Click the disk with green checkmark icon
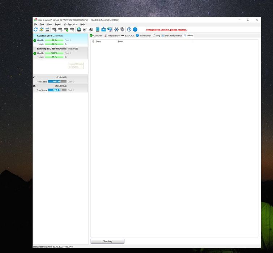The height and width of the screenshot is (253, 273). tap(66, 30)
